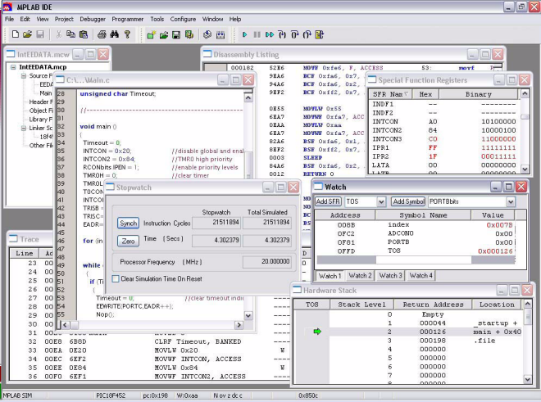Open the TOS SFR dropdown
The image size is (541, 402).
(x=380, y=201)
